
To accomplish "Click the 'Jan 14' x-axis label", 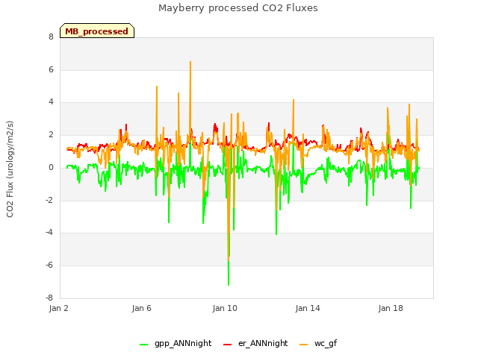I will point(308,308).
